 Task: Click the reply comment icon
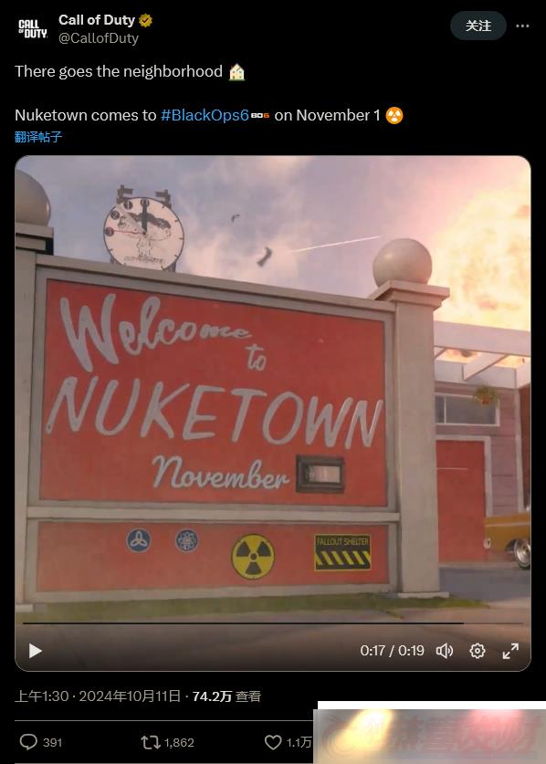click(x=28, y=742)
